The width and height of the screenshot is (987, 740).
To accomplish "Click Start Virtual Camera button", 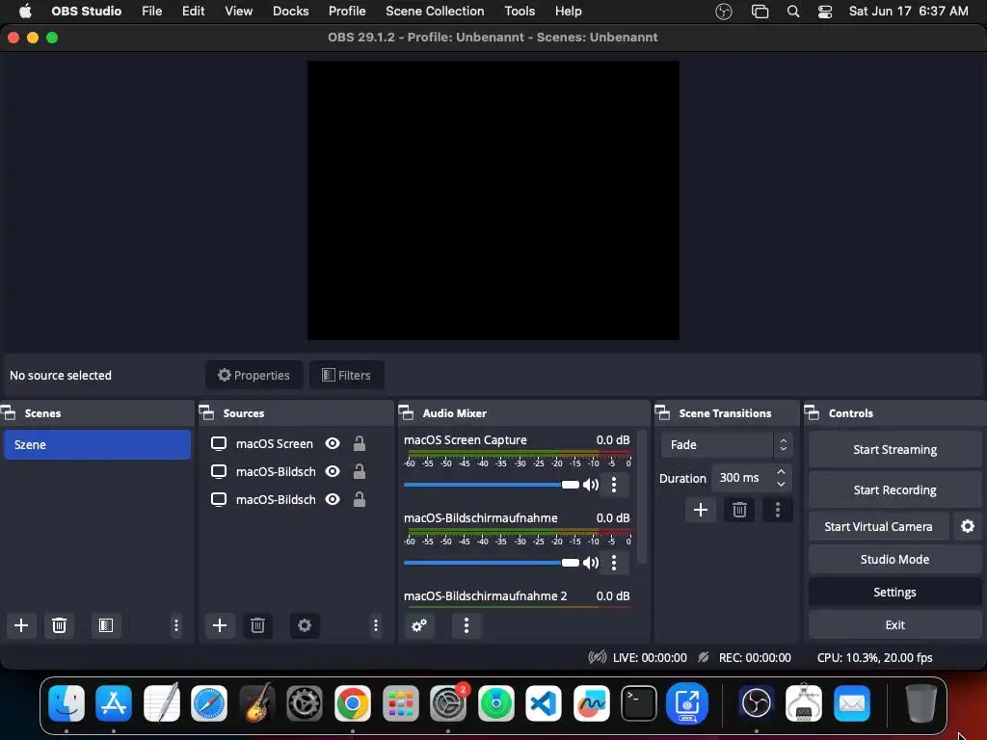I will click(879, 526).
